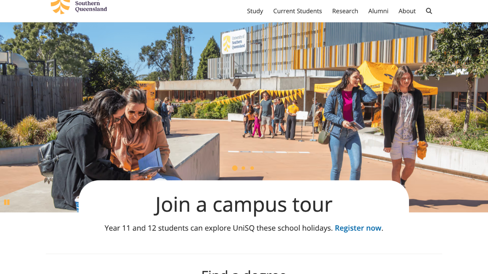Click the Join a campus tour heading

pyautogui.click(x=244, y=204)
